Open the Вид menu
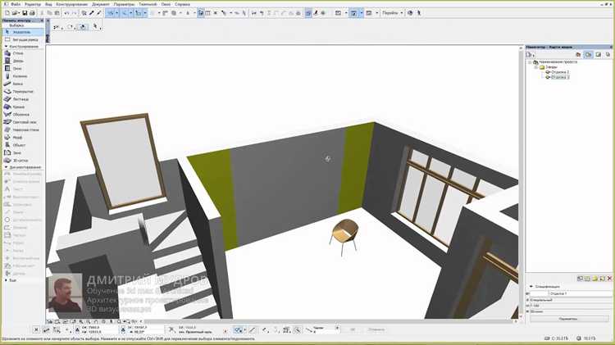The height and width of the screenshot is (345, 615). (x=48, y=4)
